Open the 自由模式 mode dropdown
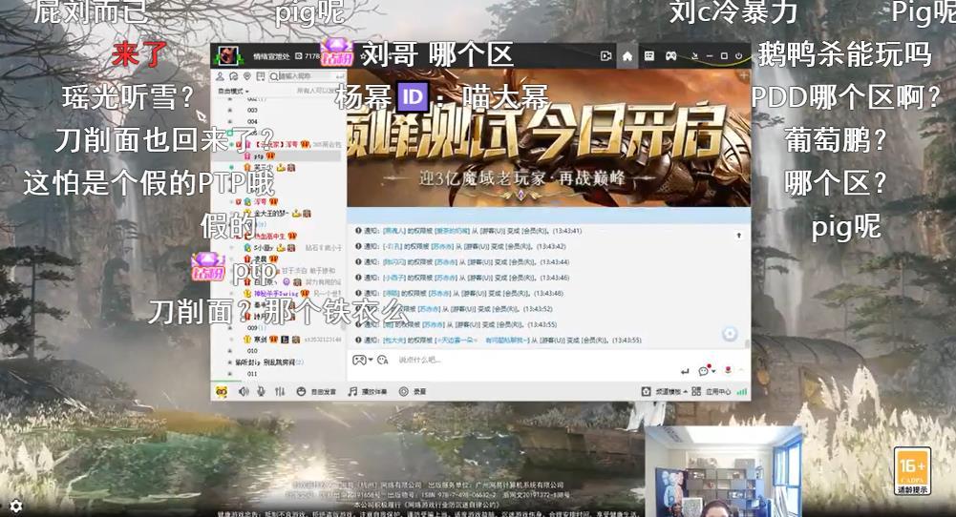The width and height of the screenshot is (956, 517). (232, 91)
